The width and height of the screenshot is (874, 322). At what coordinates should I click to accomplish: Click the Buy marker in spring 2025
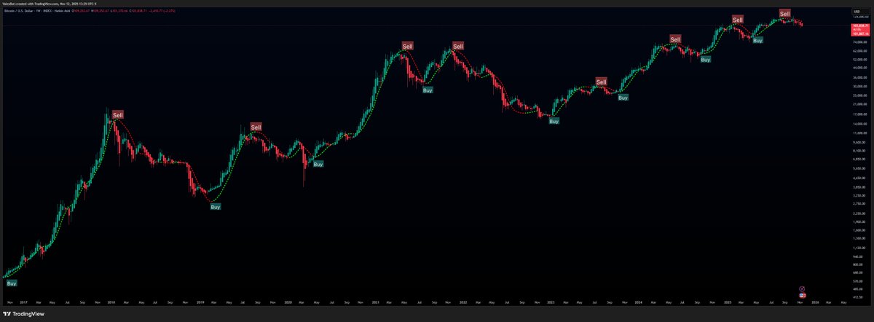(x=757, y=41)
